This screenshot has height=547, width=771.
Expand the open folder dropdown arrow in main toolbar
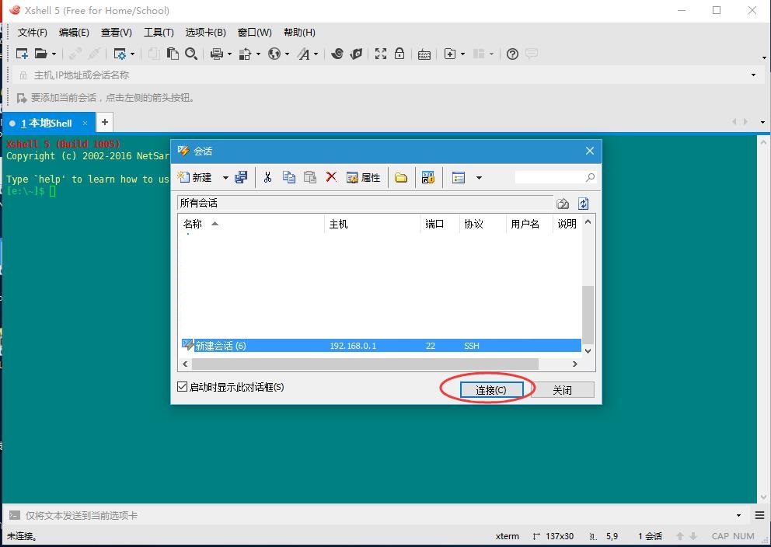click(x=54, y=54)
